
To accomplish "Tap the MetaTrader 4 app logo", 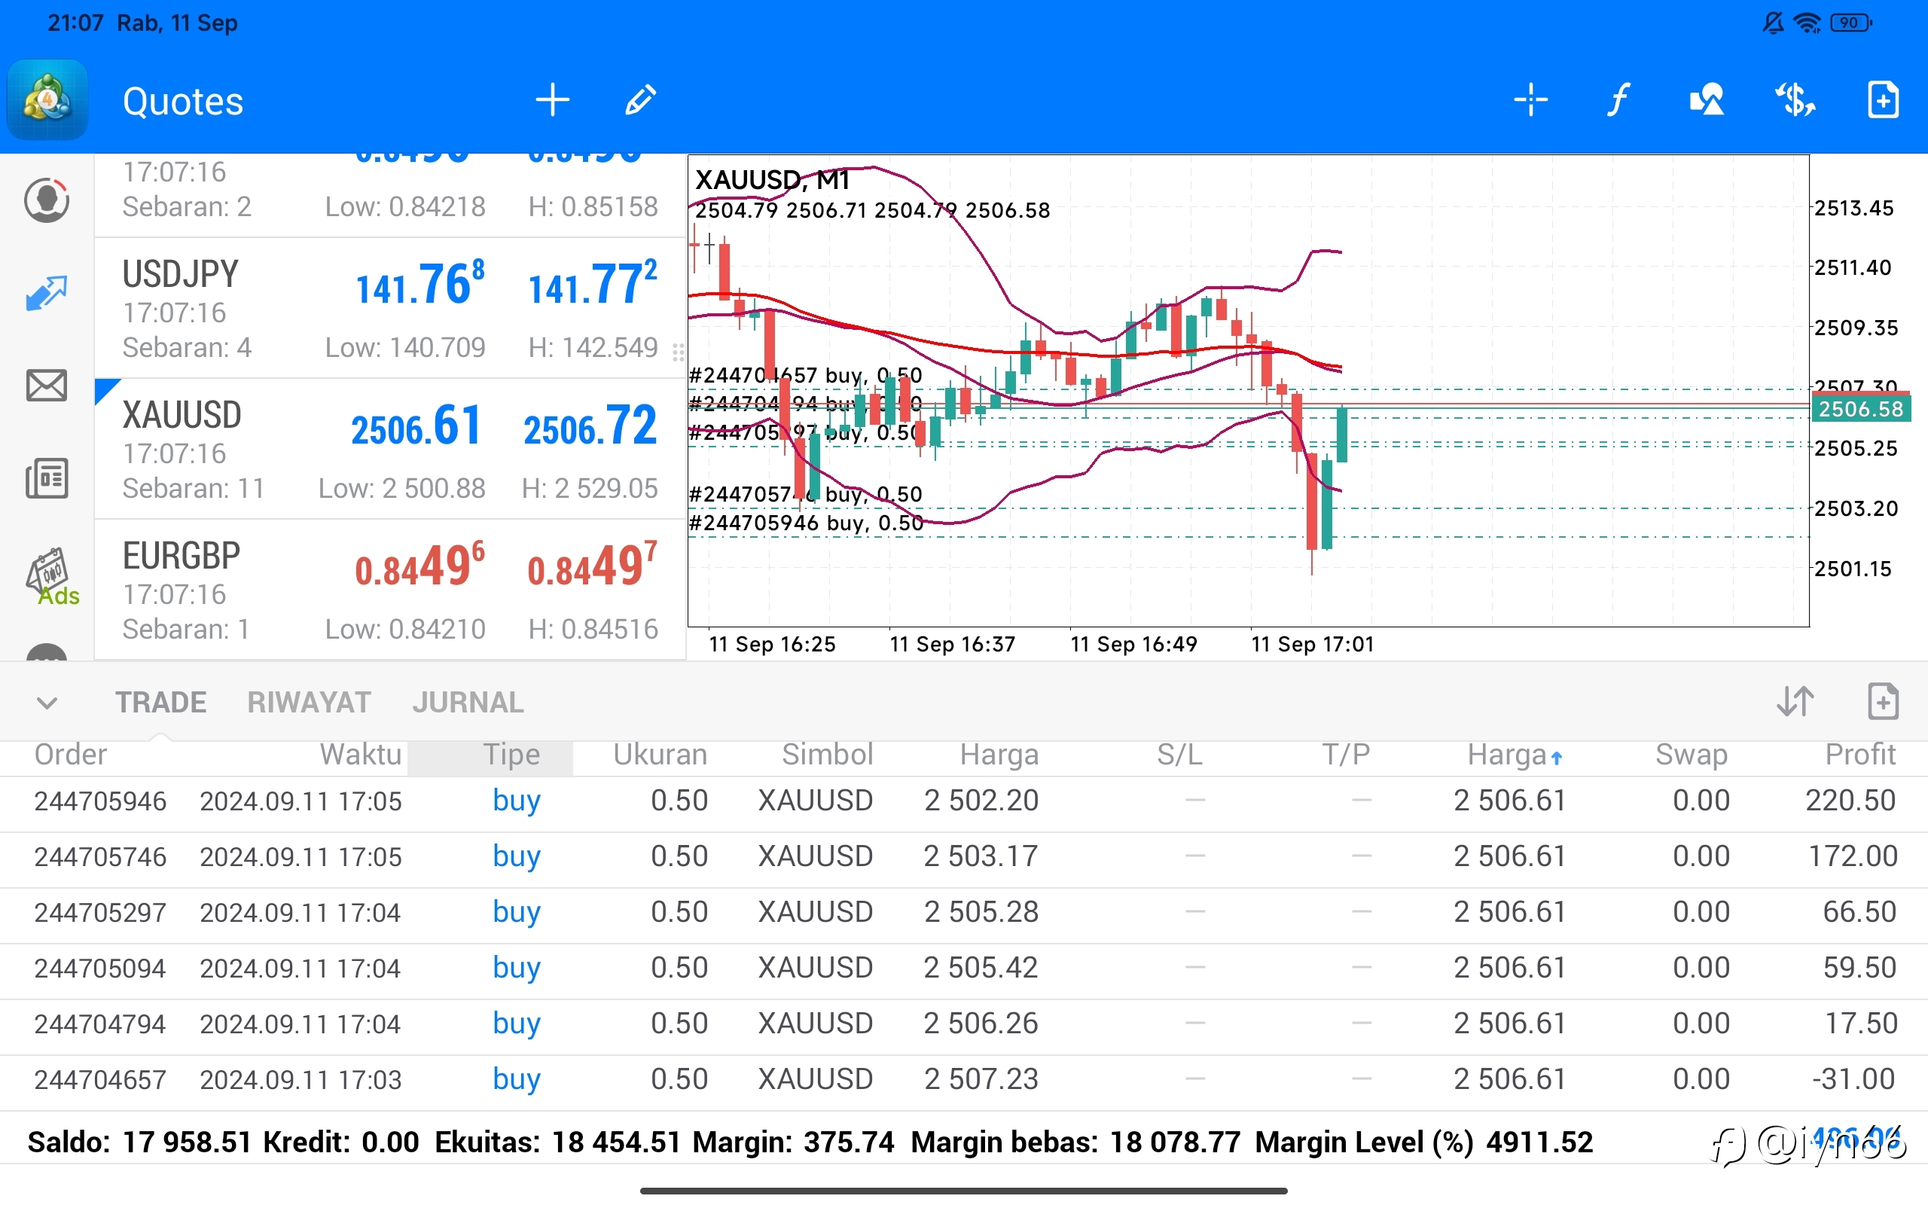I will coord(47,100).
